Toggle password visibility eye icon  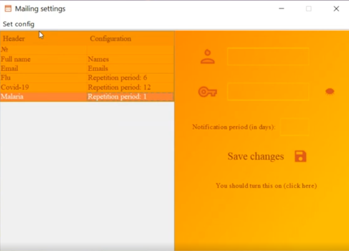click(x=330, y=92)
